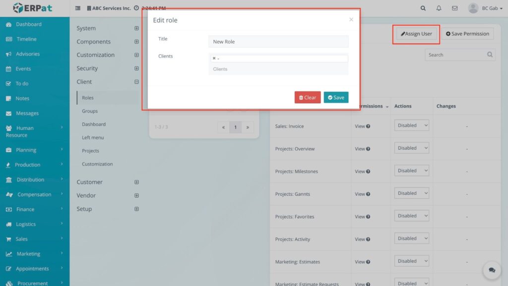Click the Save button in Edit role
The image size is (508, 286).
(336, 98)
